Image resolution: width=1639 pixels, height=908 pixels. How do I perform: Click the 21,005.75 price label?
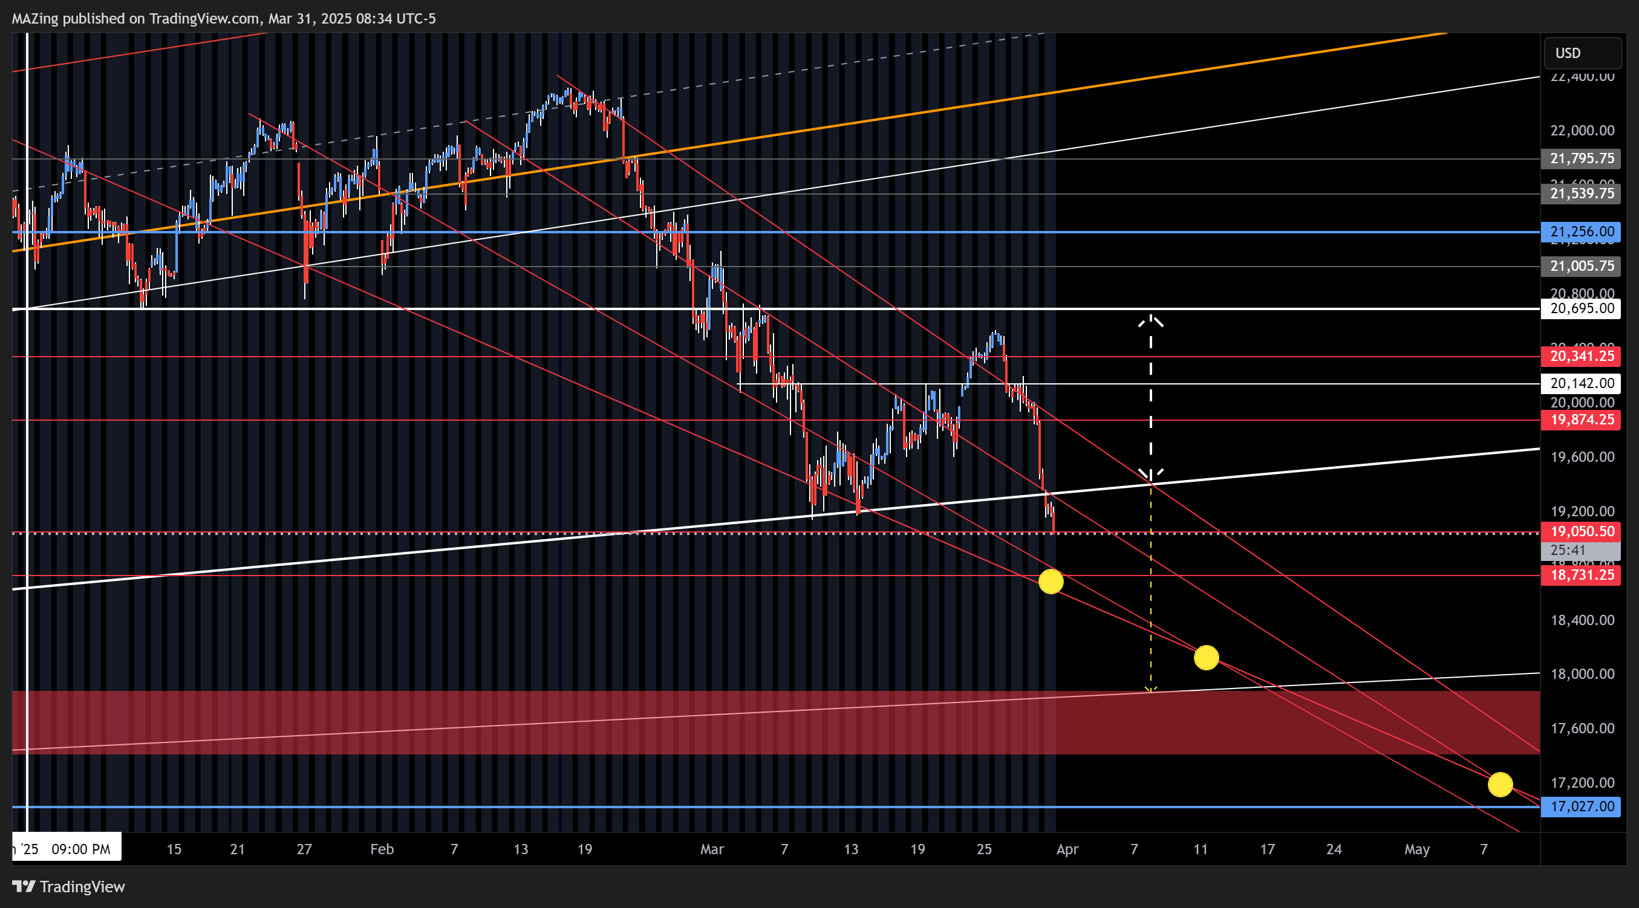tap(1580, 266)
